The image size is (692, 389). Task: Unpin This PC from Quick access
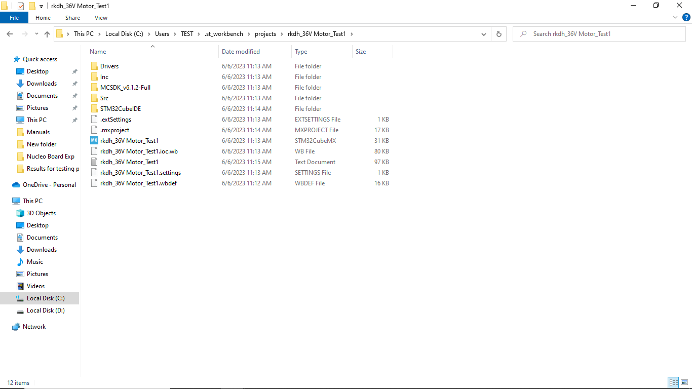pyautogui.click(x=74, y=120)
